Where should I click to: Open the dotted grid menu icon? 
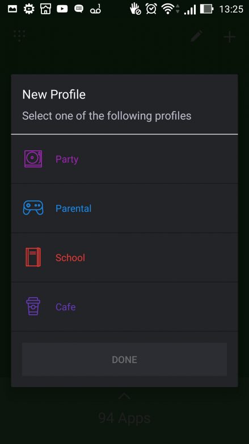(x=19, y=36)
